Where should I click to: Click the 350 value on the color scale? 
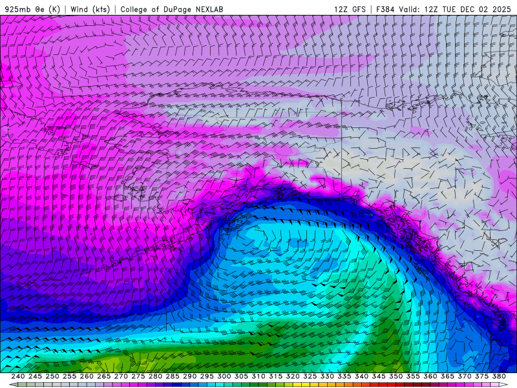coord(396,376)
